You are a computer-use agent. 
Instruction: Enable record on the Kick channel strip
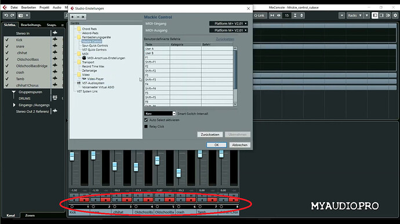[x=85, y=200]
